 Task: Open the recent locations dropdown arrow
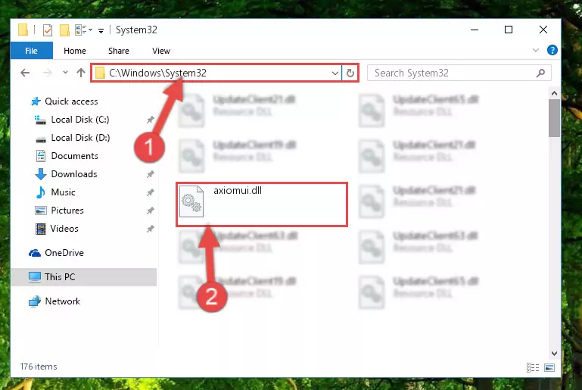point(65,73)
